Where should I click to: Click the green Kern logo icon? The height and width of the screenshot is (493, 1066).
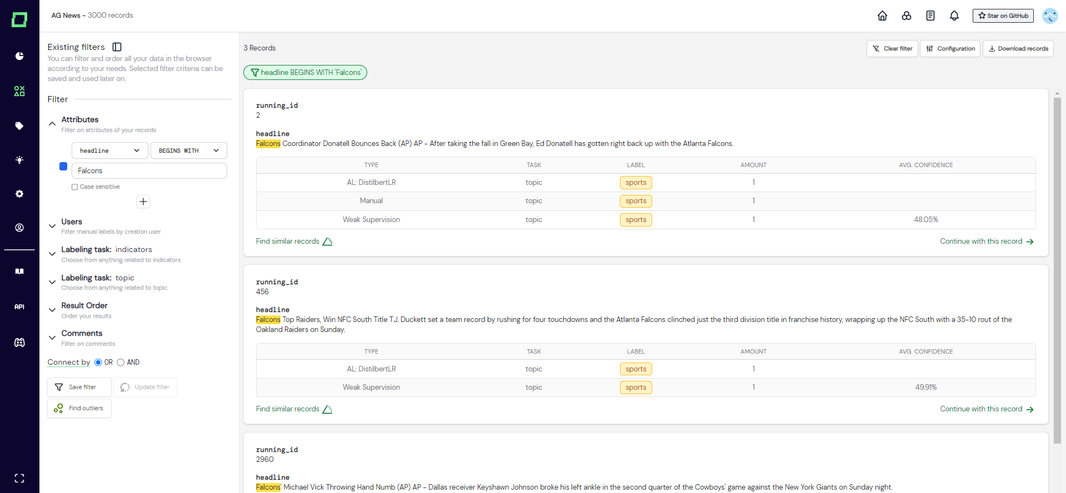[19, 20]
